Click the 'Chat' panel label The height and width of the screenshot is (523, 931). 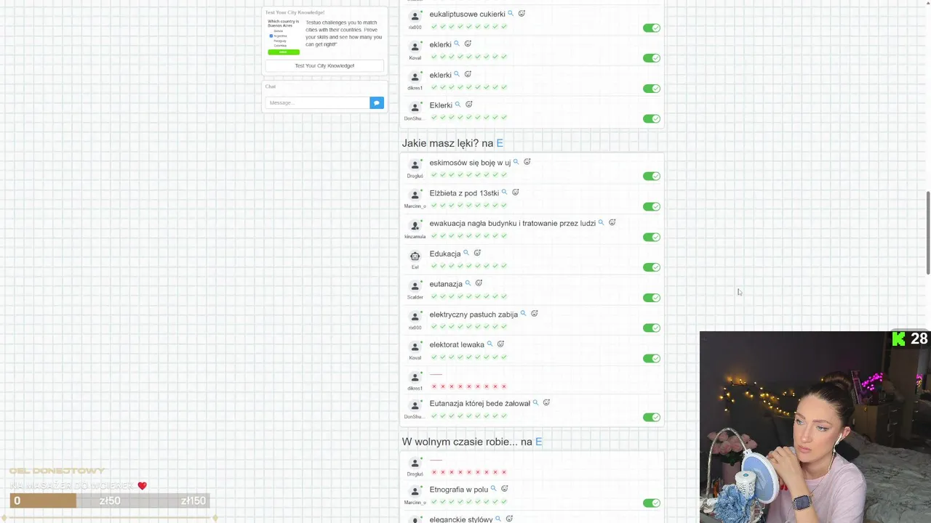[270, 86]
